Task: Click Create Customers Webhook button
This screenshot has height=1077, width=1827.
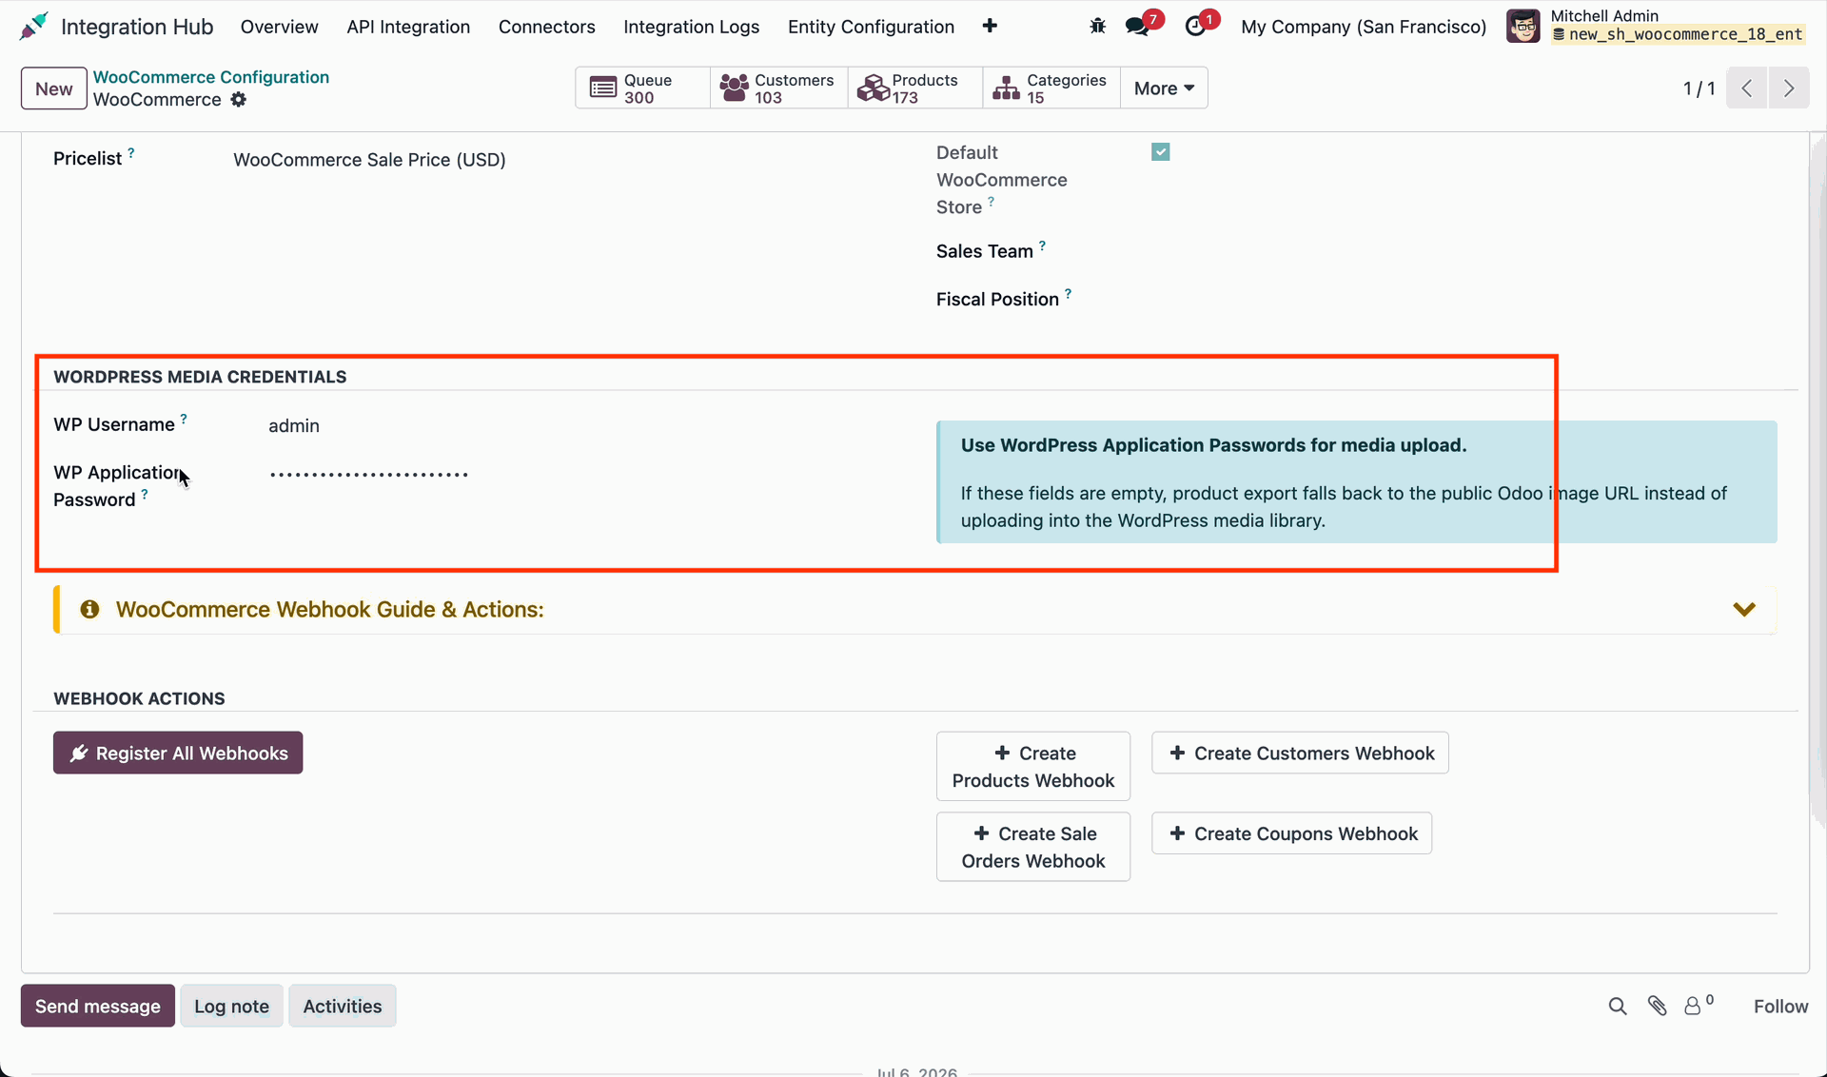Action: point(1300,754)
